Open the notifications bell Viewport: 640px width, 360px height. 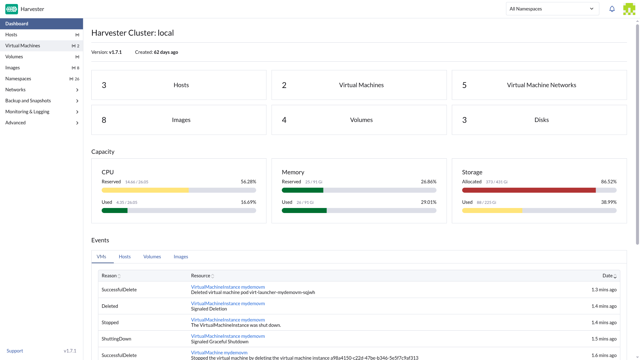point(612,9)
